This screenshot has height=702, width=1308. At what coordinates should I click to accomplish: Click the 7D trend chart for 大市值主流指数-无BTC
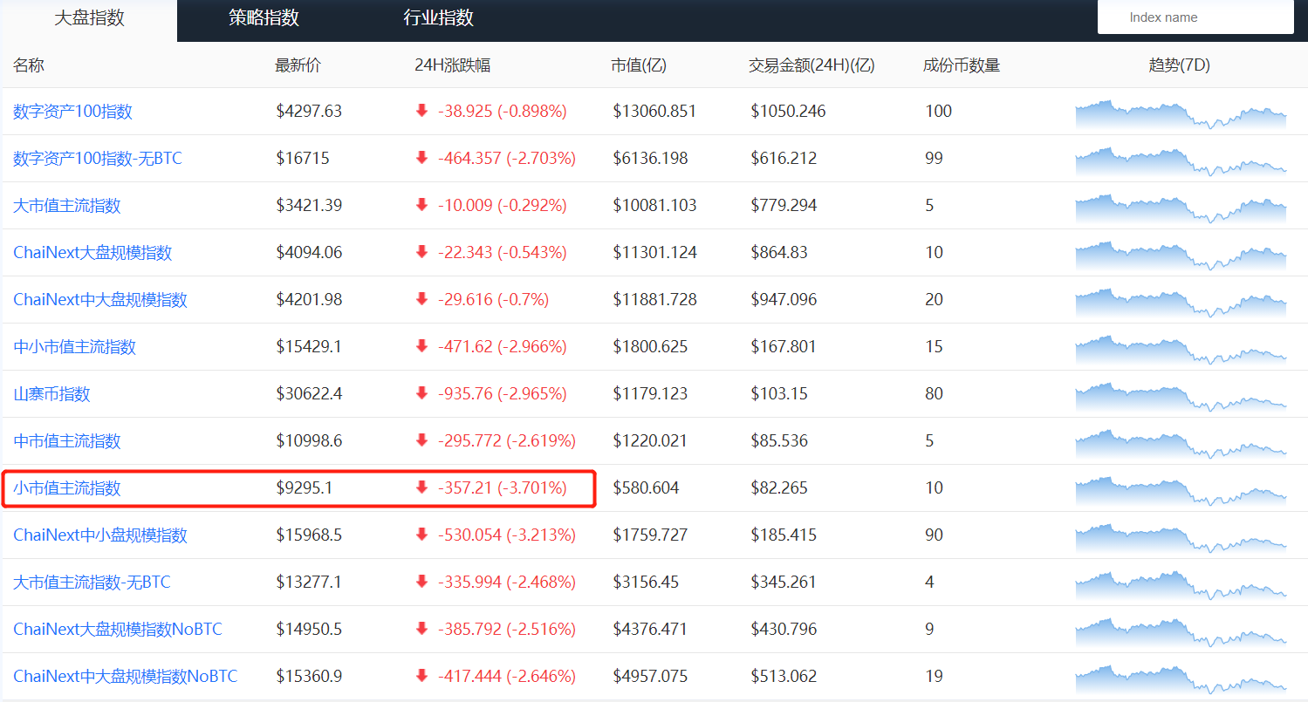coord(1181,585)
